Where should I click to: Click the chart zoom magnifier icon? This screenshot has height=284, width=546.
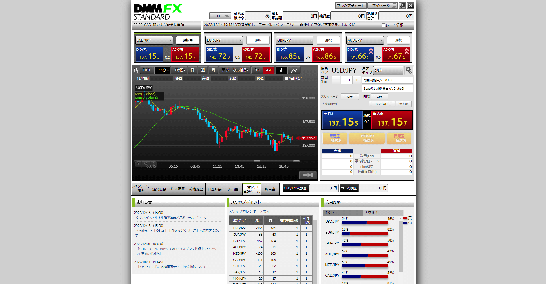(x=146, y=164)
